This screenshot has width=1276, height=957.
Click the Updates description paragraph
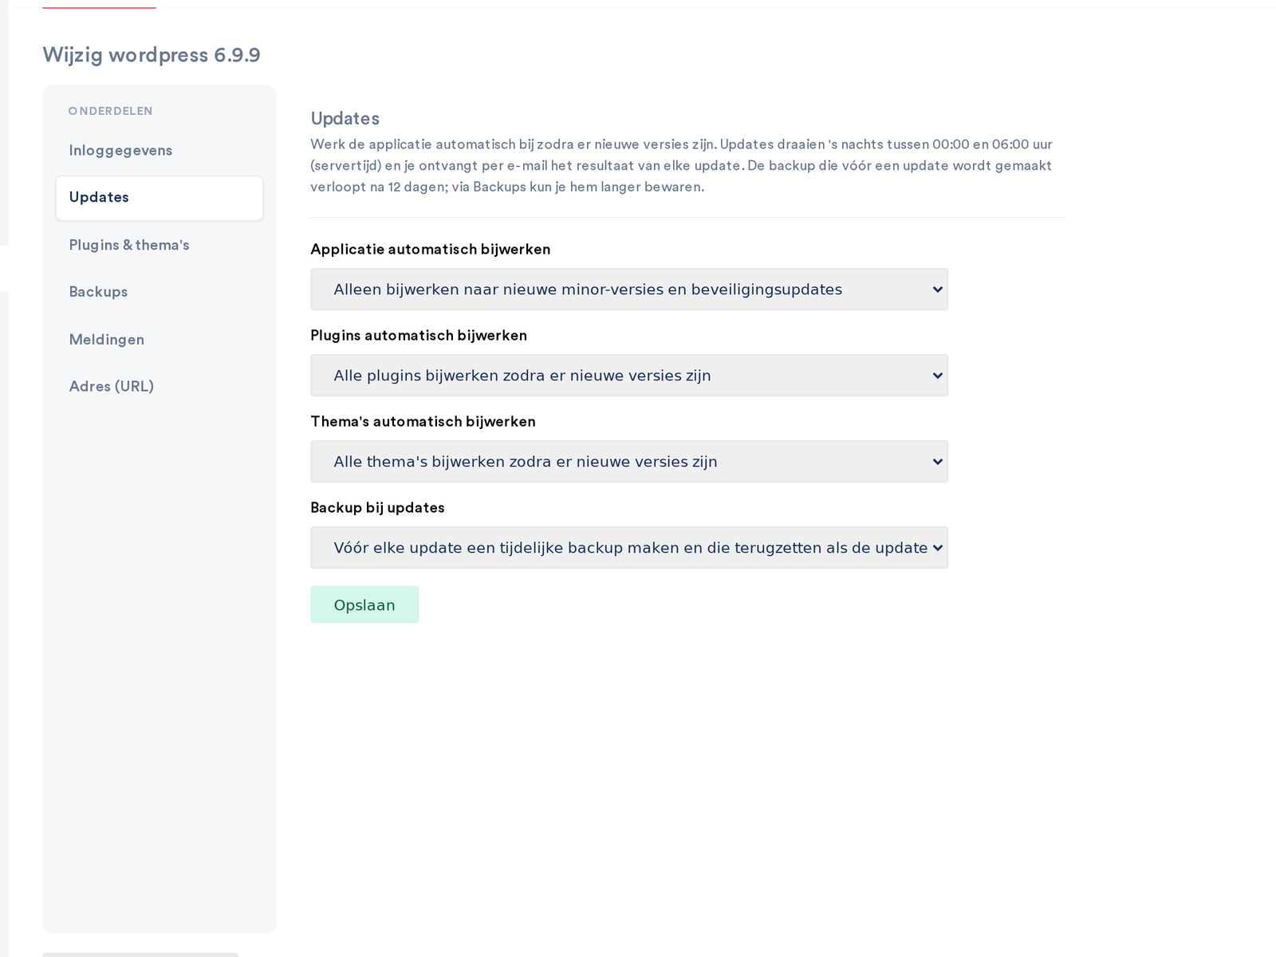tap(682, 166)
